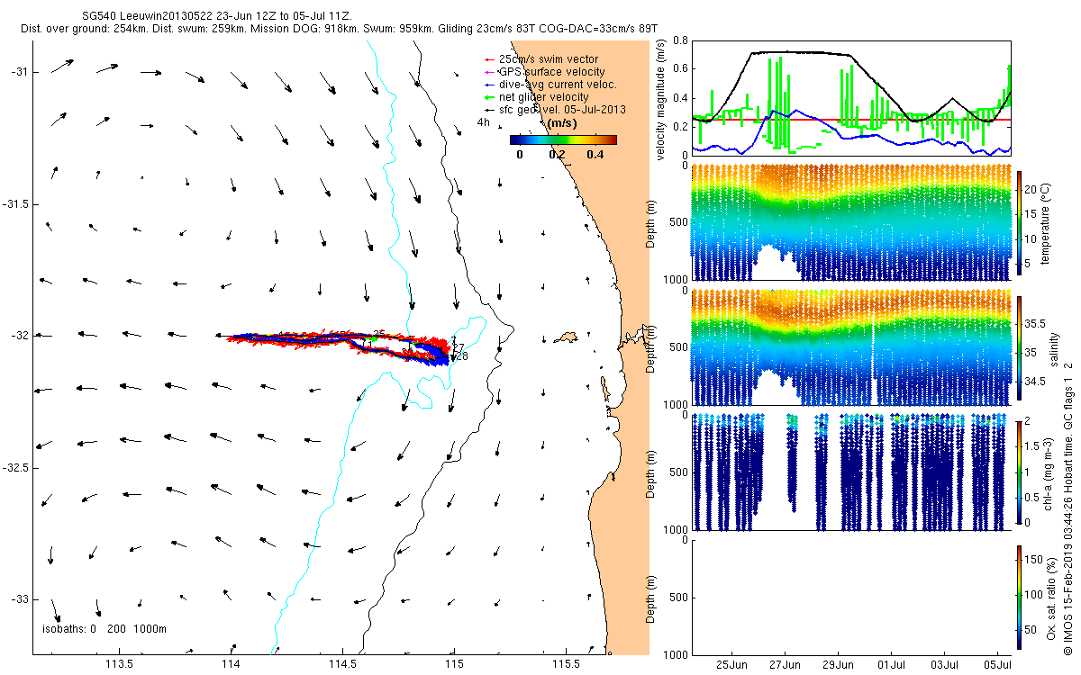Click the '115.5' longitude tick label

pos(566,664)
